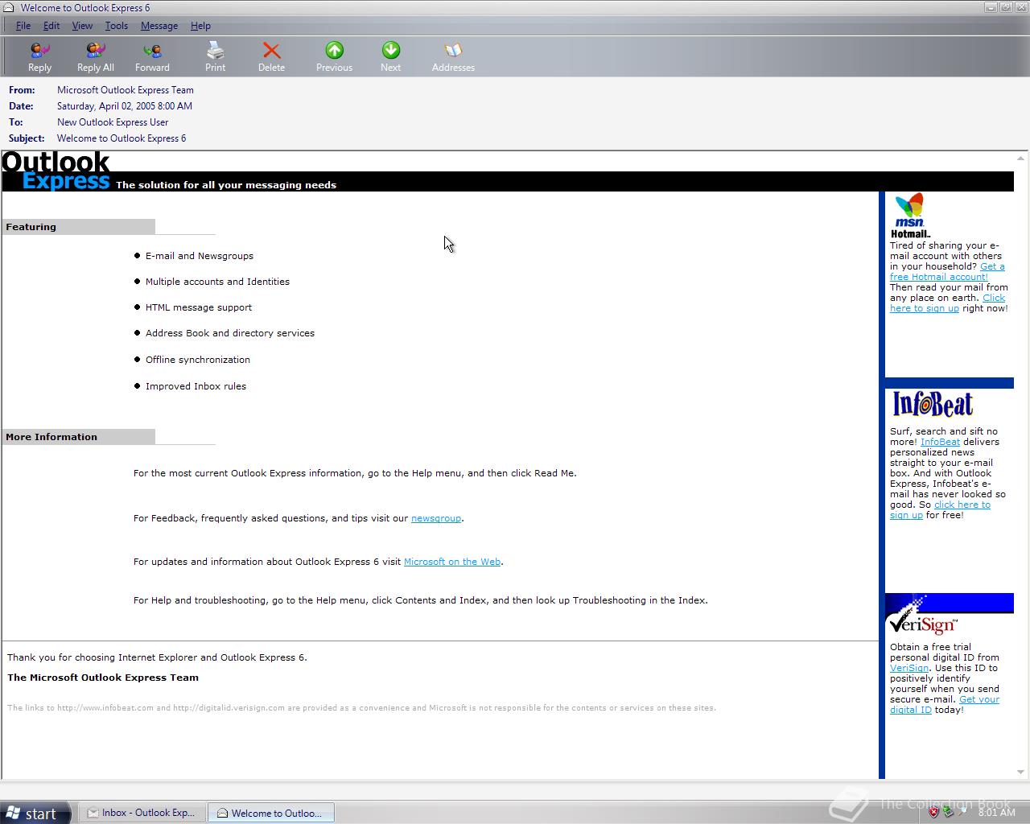Viewport: 1030px width, 824px height.
Task: Delete the message via the red X
Action: coord(271,57)
